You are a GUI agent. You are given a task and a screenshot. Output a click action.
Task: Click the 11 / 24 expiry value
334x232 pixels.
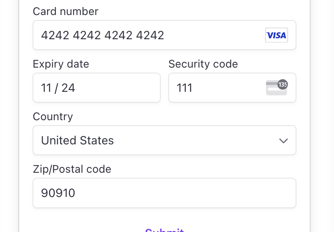58,88
